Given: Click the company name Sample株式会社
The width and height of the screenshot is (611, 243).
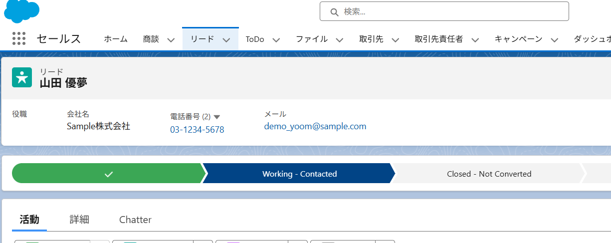Looking at the screenshot, I should (98, 127).
